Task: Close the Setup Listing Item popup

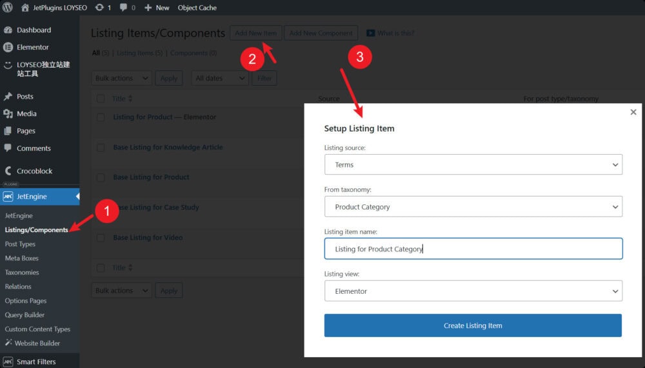Action: [x=633, y=112]
